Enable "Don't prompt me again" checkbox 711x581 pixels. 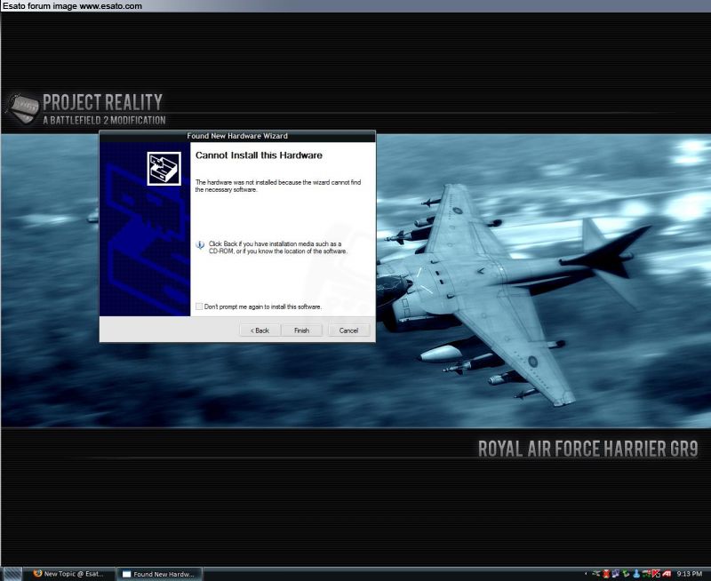(x=199, y=306)
